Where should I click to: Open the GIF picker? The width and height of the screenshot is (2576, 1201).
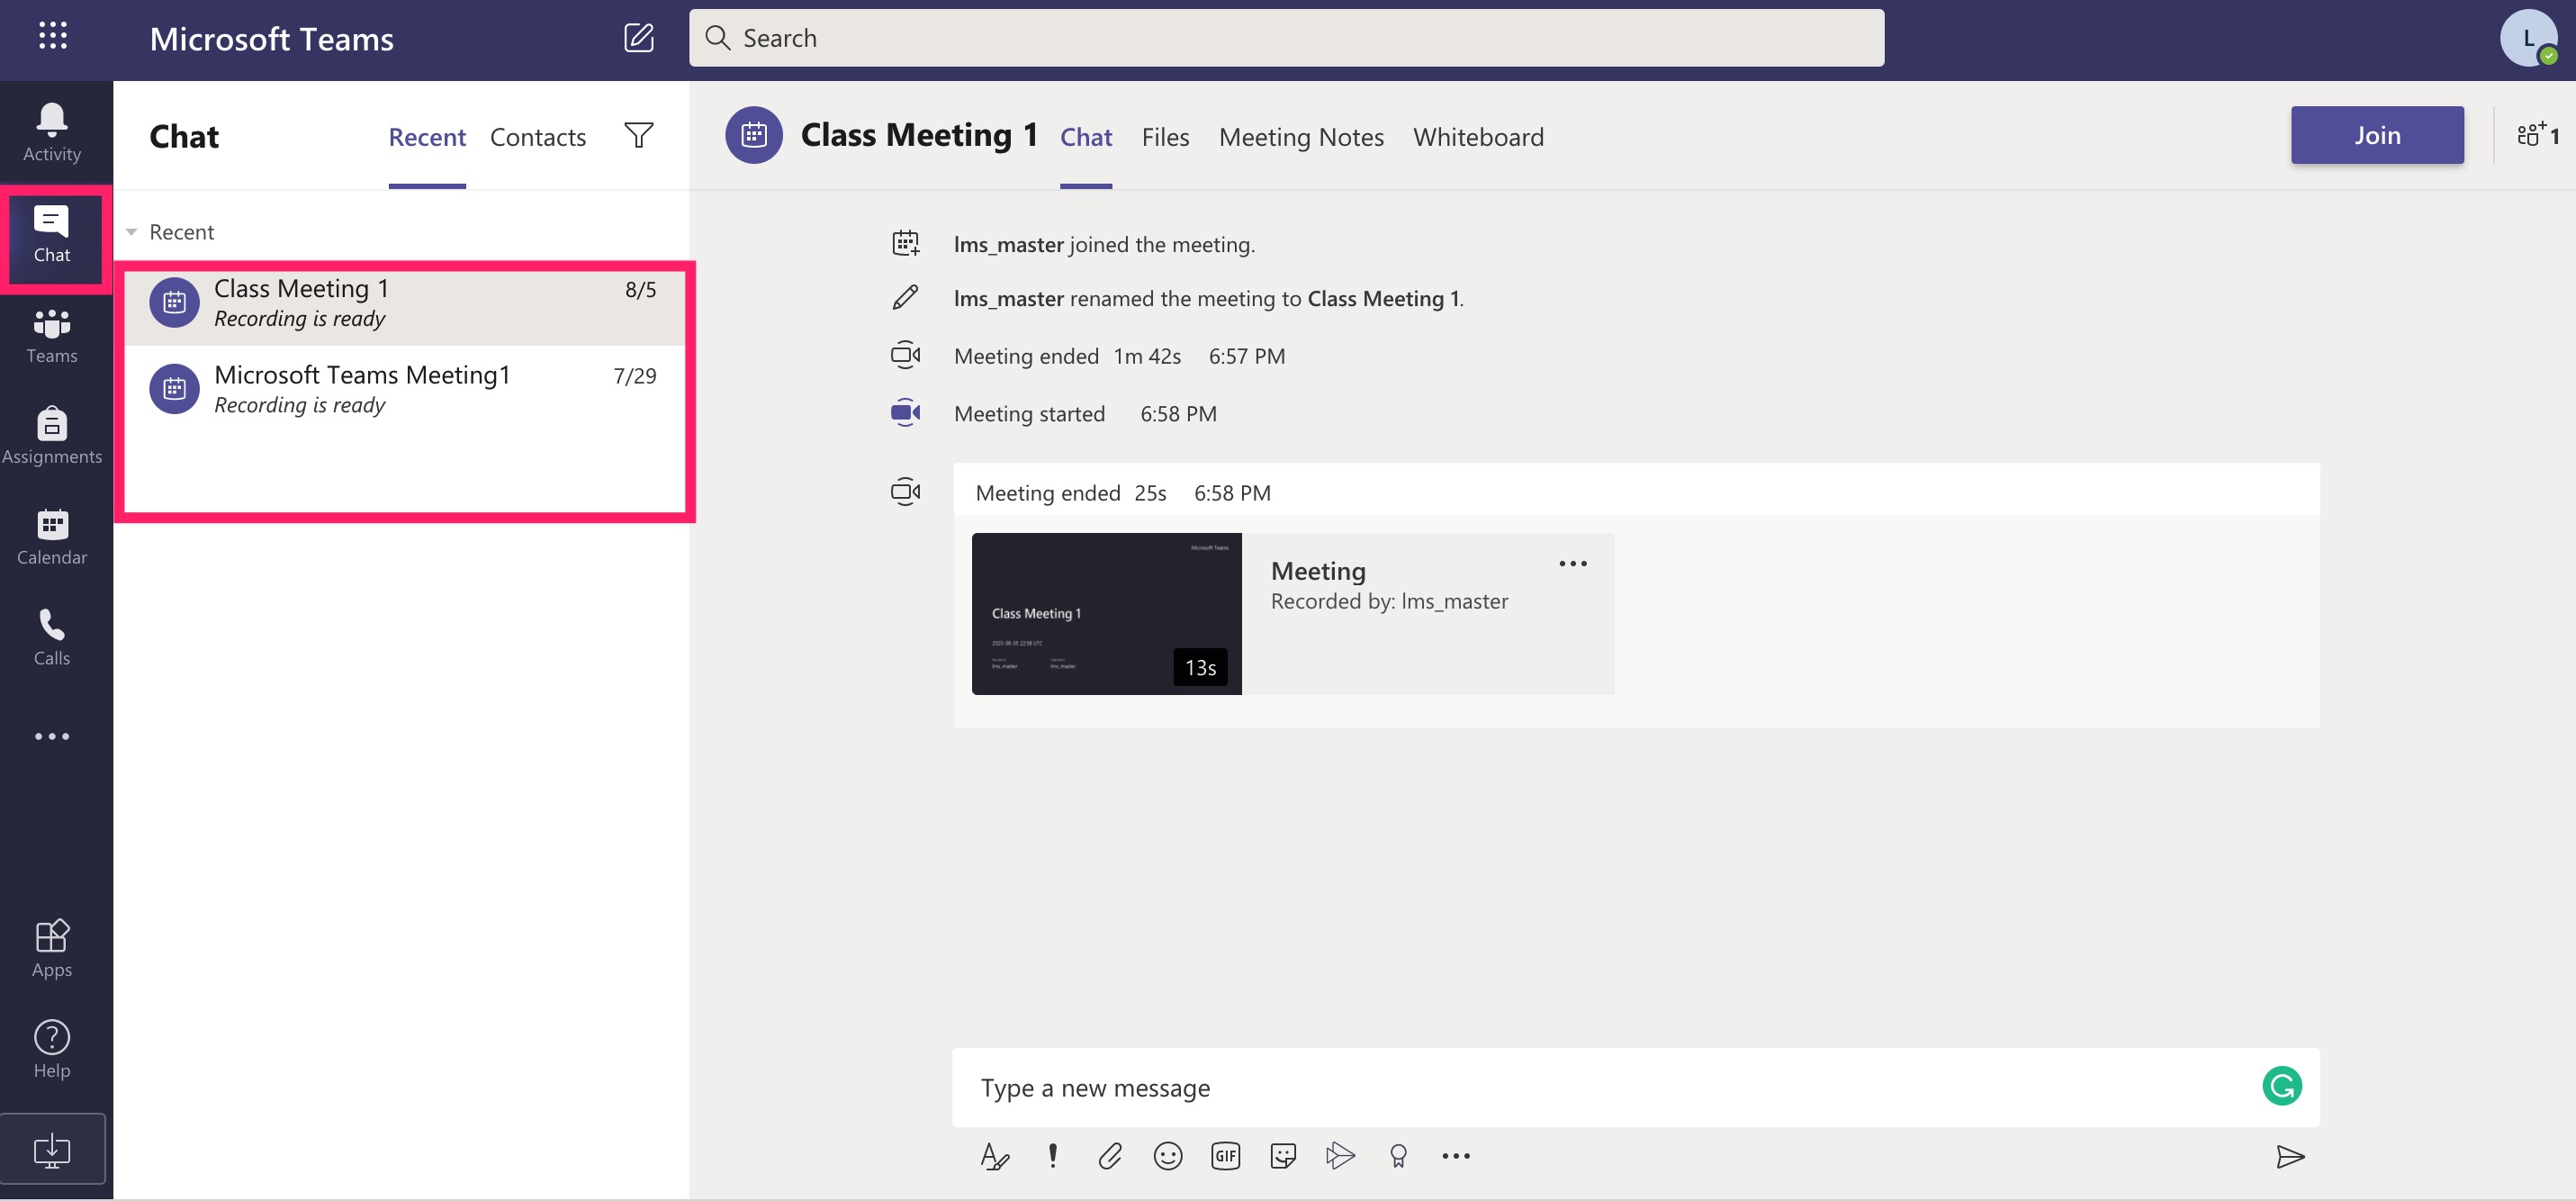[x=1225, y=1157]
